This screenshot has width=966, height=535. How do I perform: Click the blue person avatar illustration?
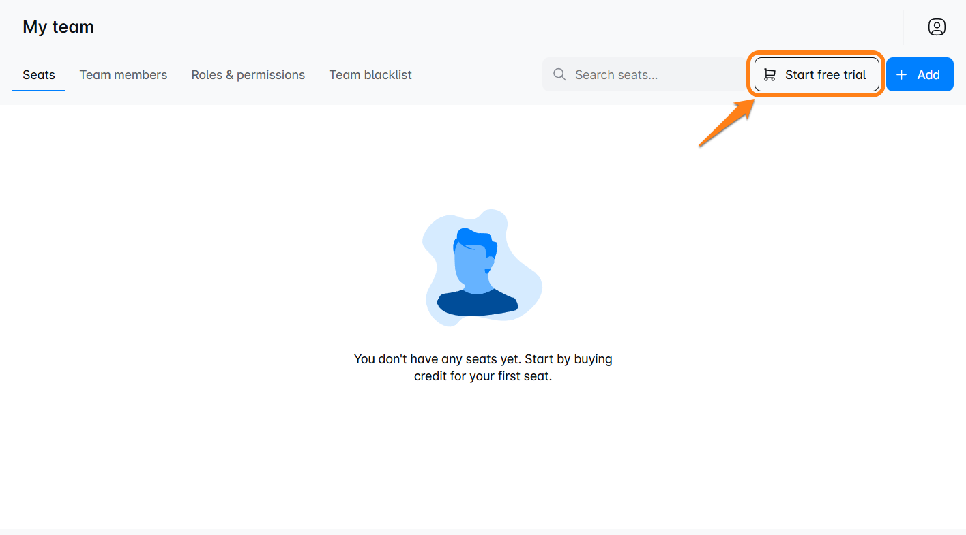(x=482, y=268)
